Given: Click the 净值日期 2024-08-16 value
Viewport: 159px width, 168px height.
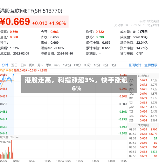Looking at the screenshot, I should tap(65, 53).
